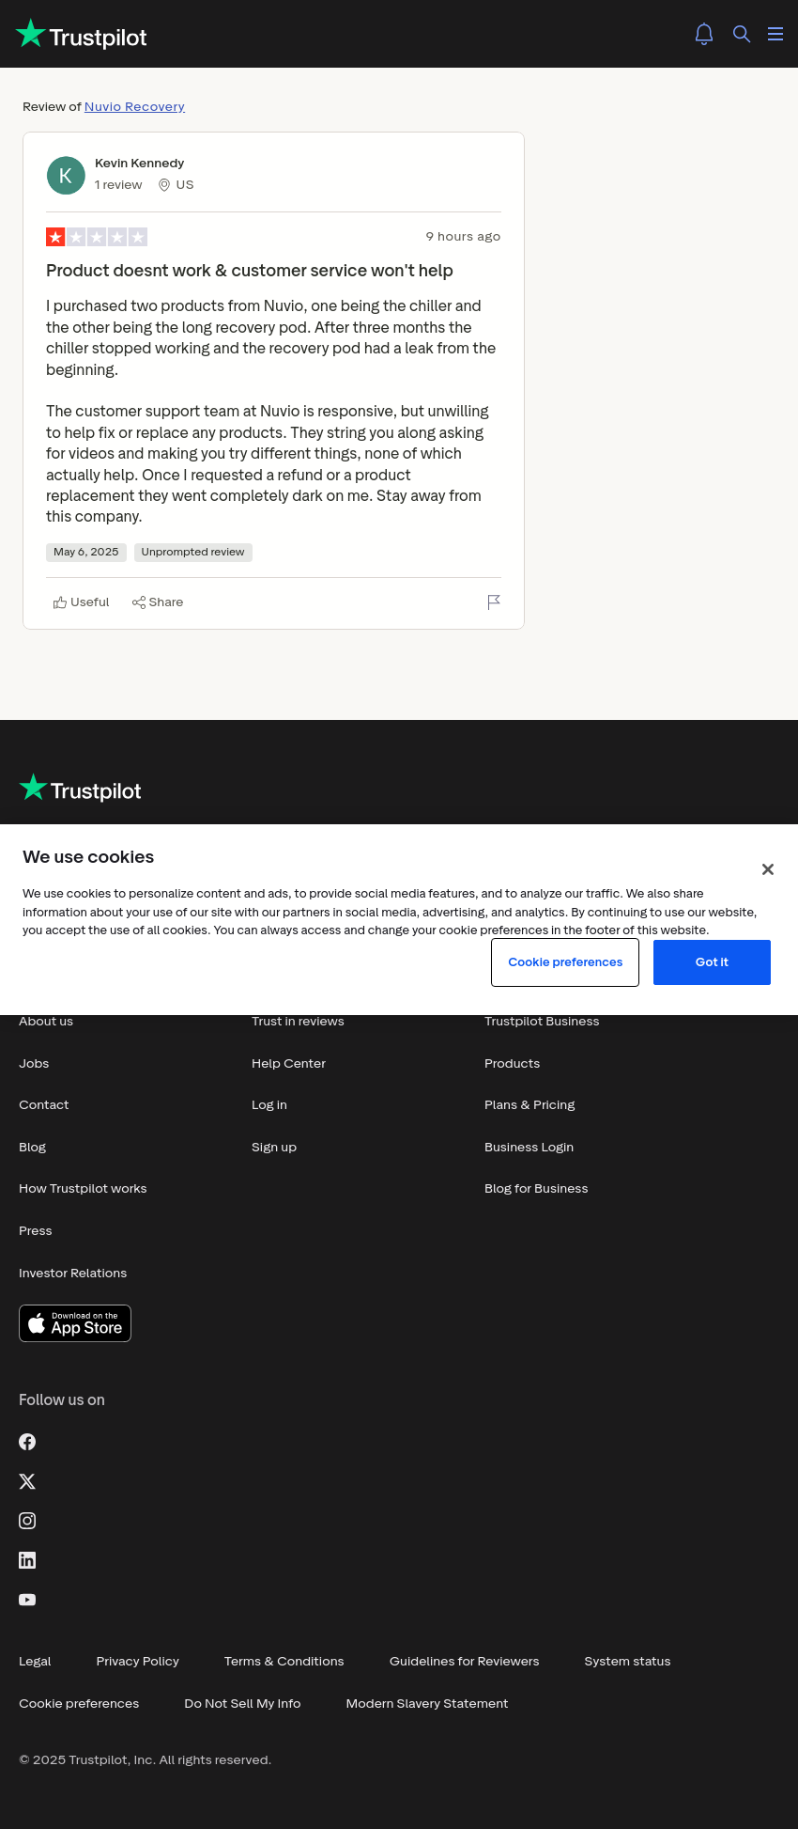Click reviewer name Kevin Kennedy
Screen dimensions: 798x1829
139,164
